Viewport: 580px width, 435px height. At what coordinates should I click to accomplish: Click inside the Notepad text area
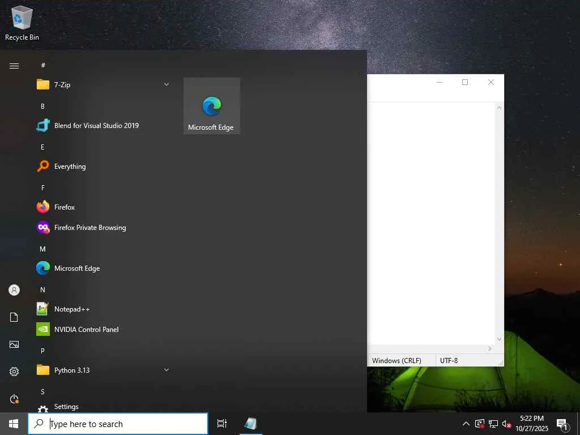coord(432,223)
